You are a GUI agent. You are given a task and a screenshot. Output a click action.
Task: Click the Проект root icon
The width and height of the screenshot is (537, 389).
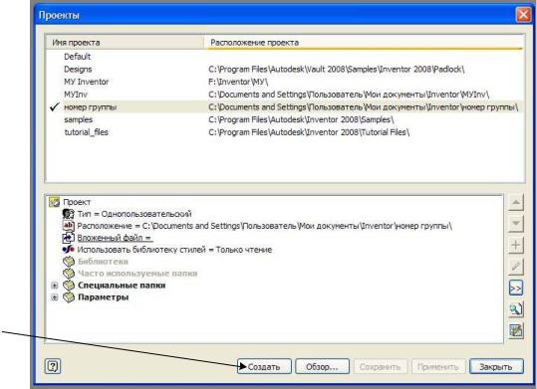[x=55, y=202]
